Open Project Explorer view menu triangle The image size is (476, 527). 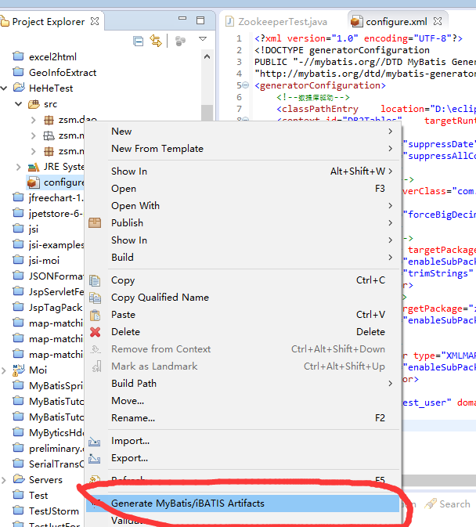203,39
